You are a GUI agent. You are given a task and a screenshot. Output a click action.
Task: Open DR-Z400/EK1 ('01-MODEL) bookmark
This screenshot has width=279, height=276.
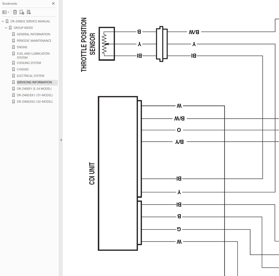(35, 95)
